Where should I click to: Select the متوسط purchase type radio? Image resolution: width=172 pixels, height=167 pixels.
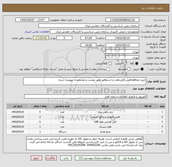point(129,69)
